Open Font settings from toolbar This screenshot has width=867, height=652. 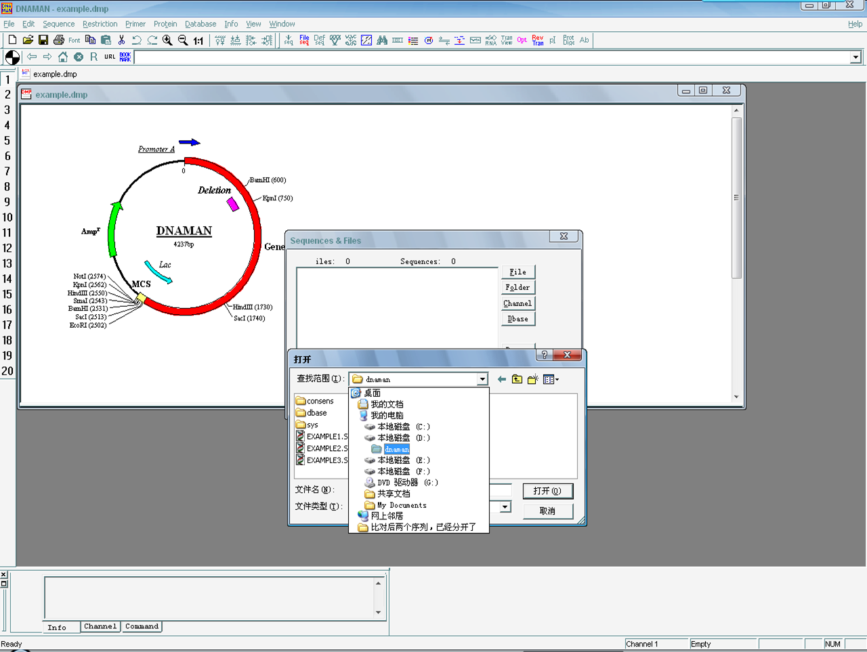(x=75, y=40)
